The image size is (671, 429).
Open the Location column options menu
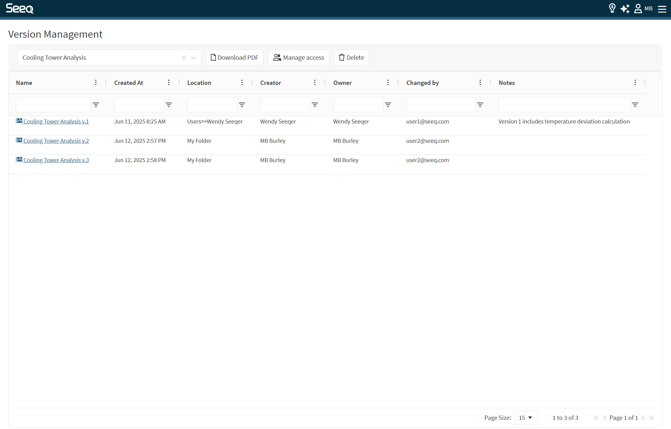click(x=242, y=83)
